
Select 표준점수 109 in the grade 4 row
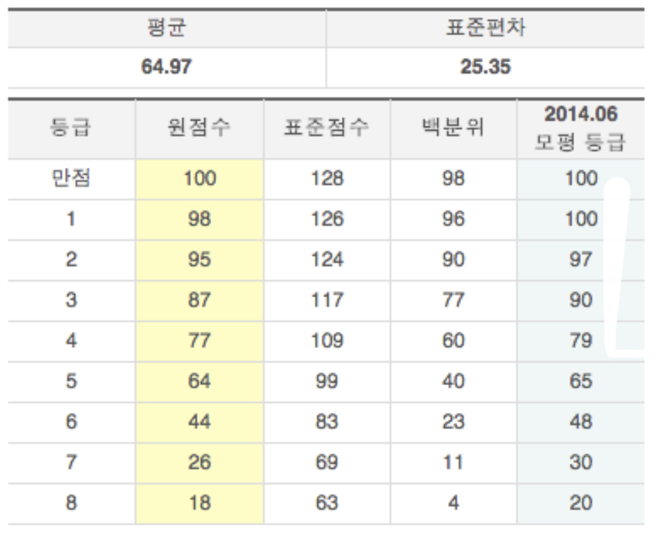[327, 341]
